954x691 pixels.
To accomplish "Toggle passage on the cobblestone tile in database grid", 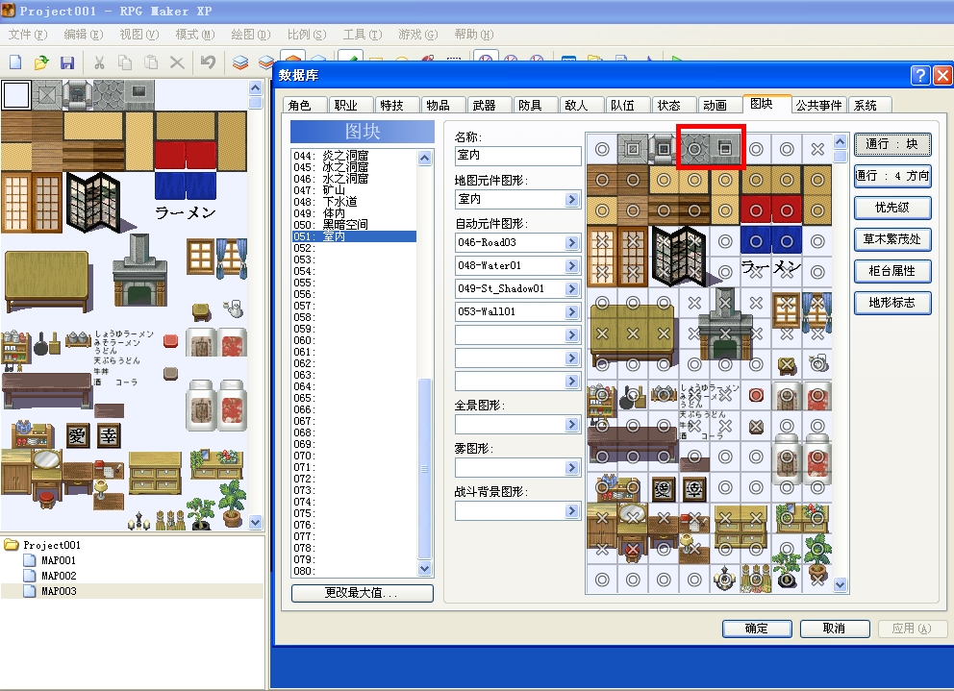I will coord(694,149).
